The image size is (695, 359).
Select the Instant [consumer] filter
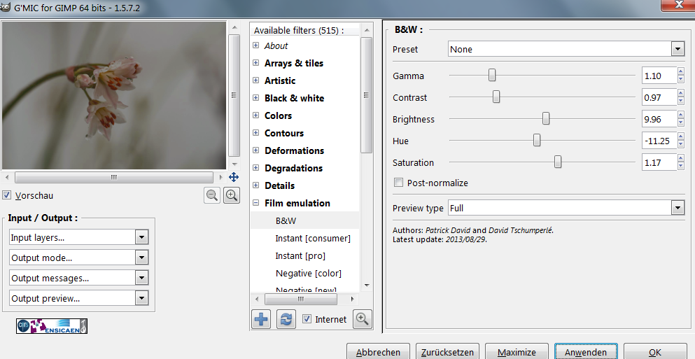tap(312, 238)
